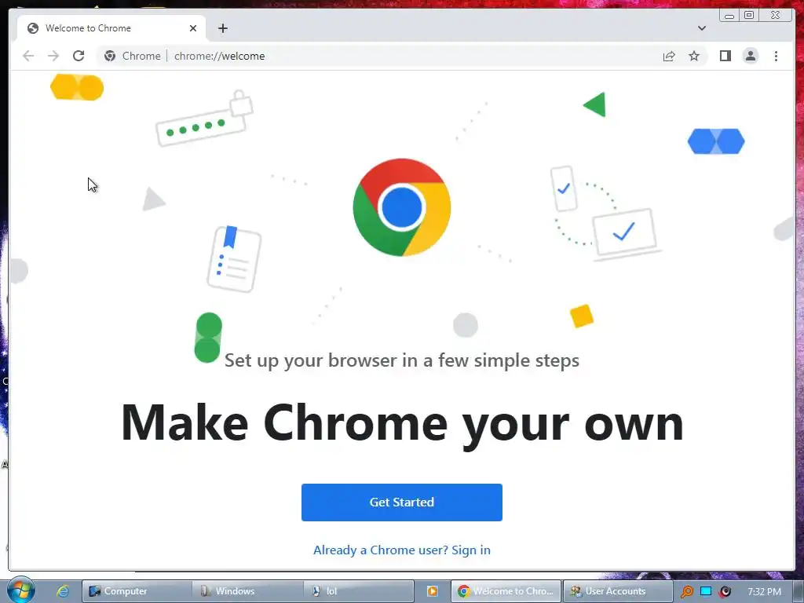Click the blue monitor tray icon

coord(706,591)
